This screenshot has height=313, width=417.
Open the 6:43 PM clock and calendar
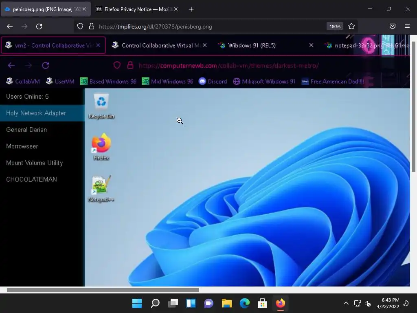click(388, 303)
